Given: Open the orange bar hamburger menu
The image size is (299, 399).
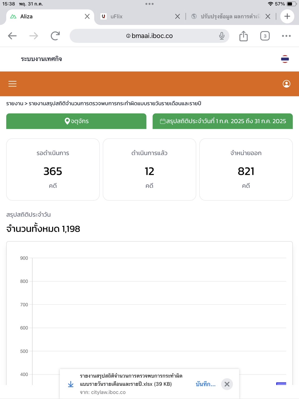Looking at the screenshot, I should point(12,84).
